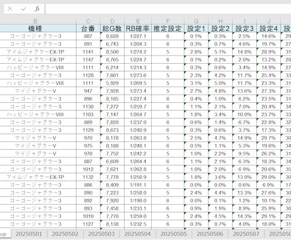
Task: Select the cell with total games 8,628
Action: coord(113,36)
